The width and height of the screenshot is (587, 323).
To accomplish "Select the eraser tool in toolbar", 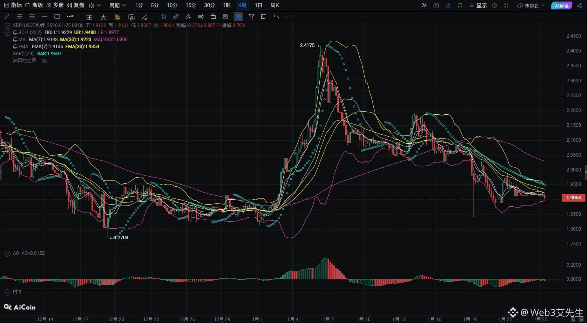I will click(x=188, y=16).
